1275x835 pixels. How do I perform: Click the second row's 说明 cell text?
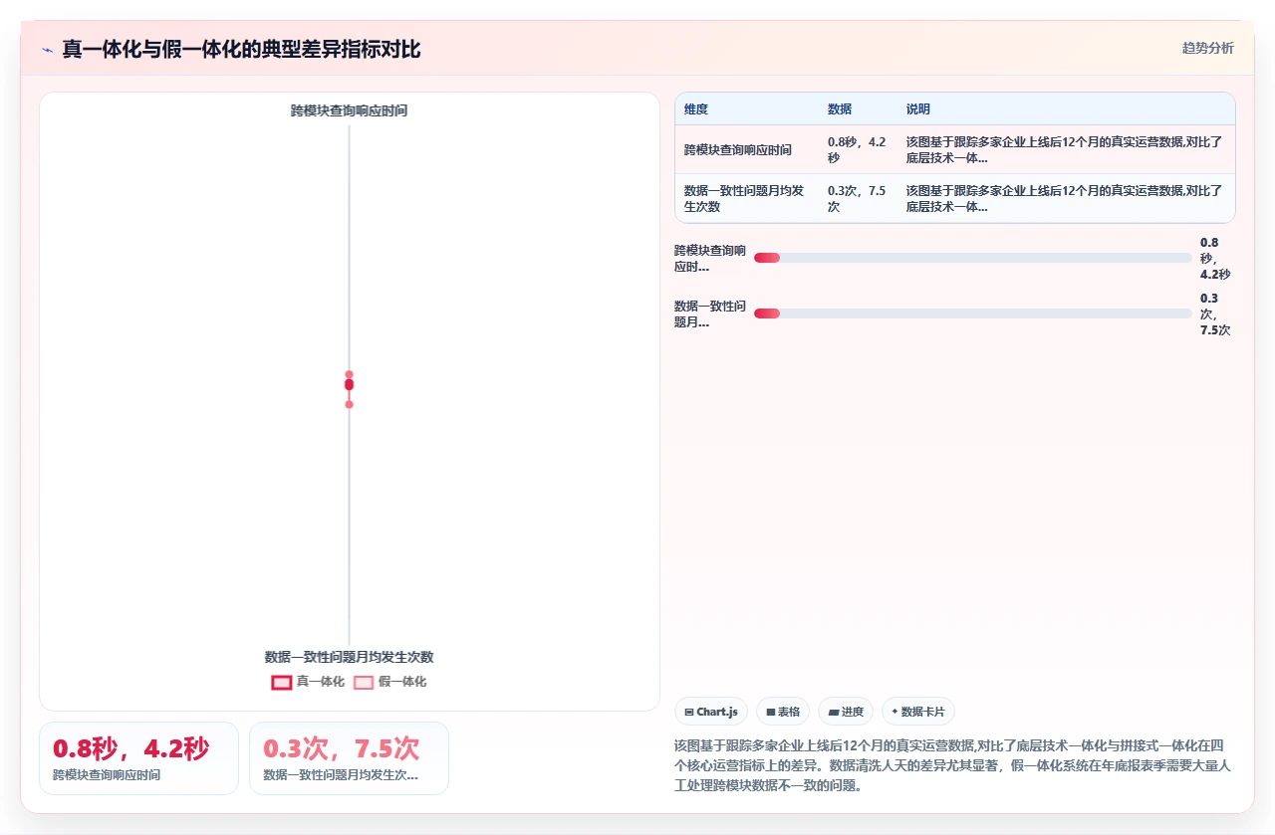pyautogui.click(x=1064, y=199)
